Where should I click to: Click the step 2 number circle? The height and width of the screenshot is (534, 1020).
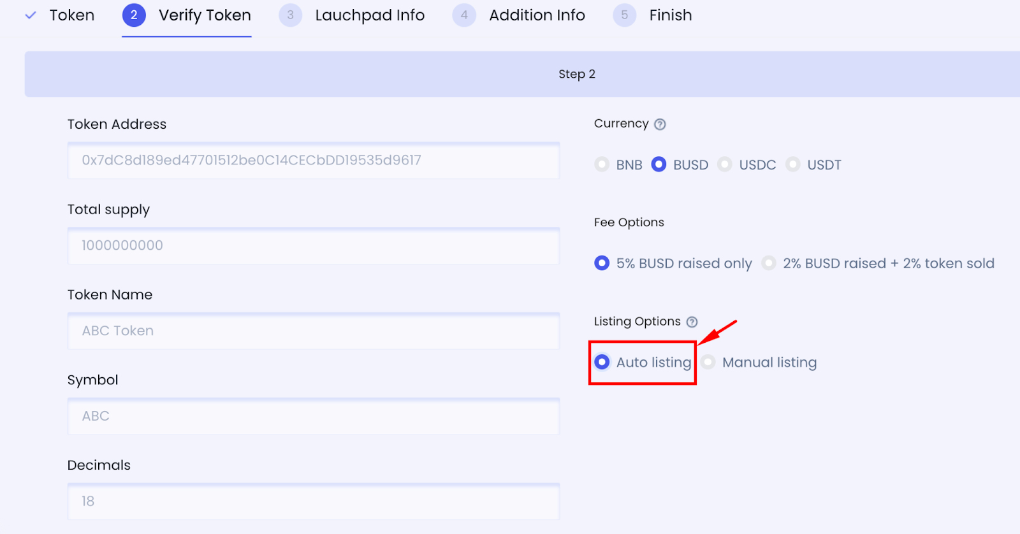click(134, 15)
